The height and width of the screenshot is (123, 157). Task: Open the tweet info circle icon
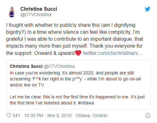coord(148,115)
